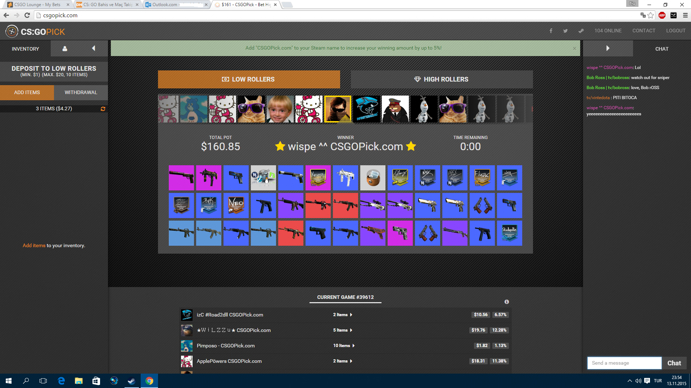Click the Chat send button

click(674, 363)
